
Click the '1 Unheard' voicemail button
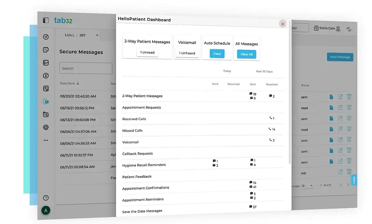pyautogui.click(x=187, y=53)
